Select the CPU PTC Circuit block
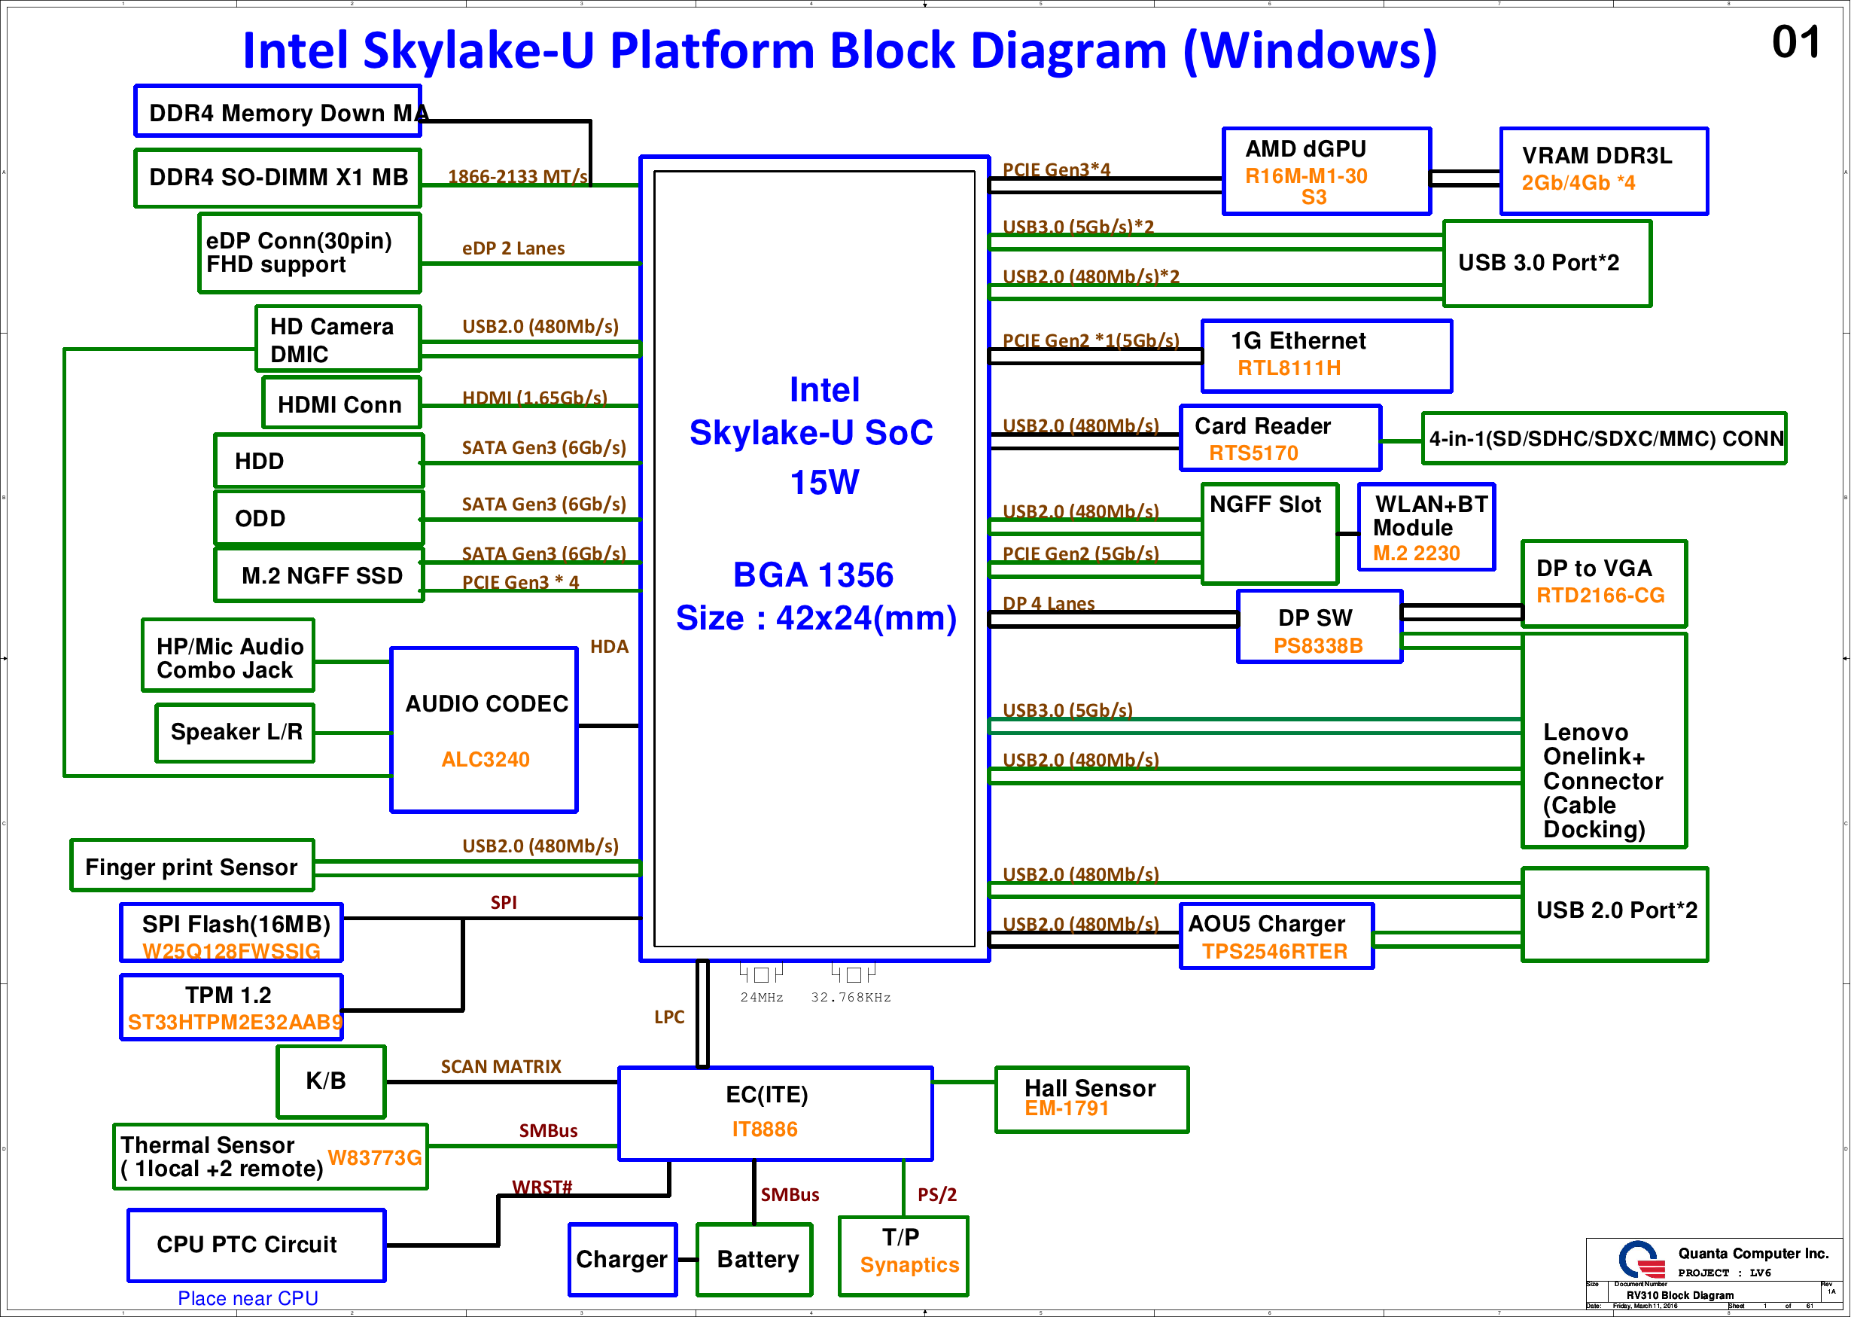 (257, 1246)
